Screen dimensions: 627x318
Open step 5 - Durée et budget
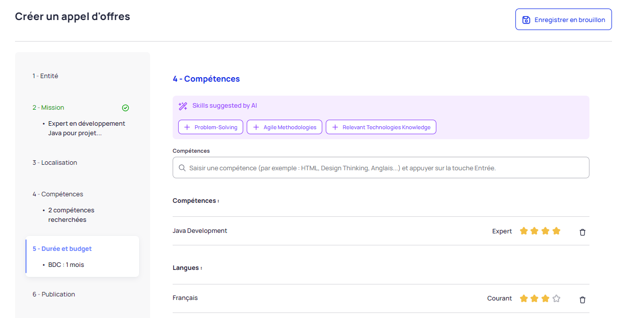tap(62, 249)
